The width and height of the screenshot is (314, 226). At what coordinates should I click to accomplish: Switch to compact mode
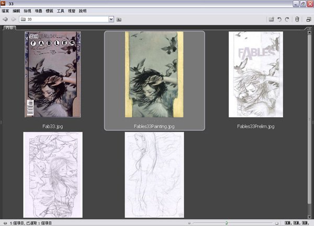[x=309, y=19]
